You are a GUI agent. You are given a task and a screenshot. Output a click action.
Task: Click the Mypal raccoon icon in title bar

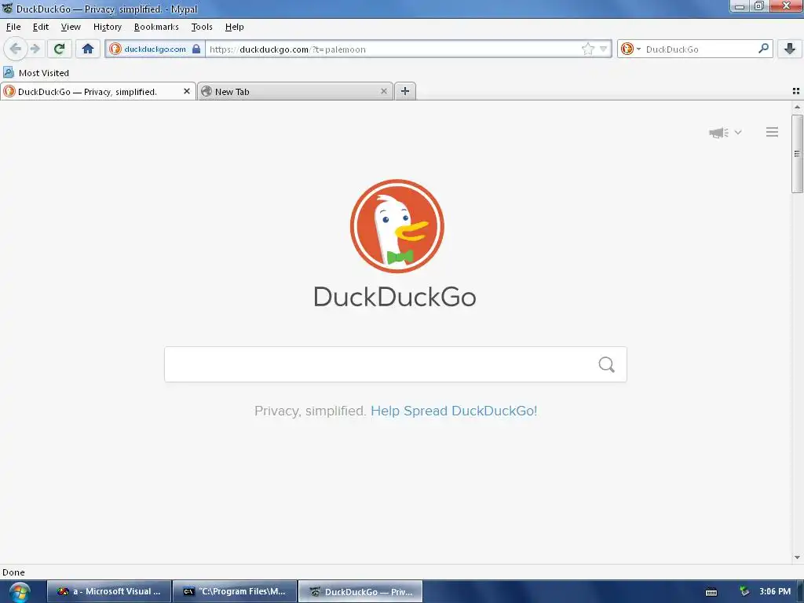pos(7,9)
